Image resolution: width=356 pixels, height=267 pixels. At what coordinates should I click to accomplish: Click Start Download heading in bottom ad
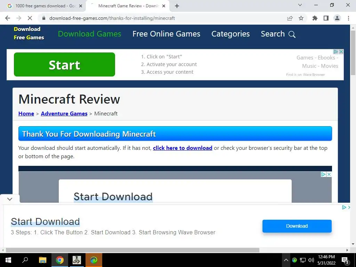[45, 221]
